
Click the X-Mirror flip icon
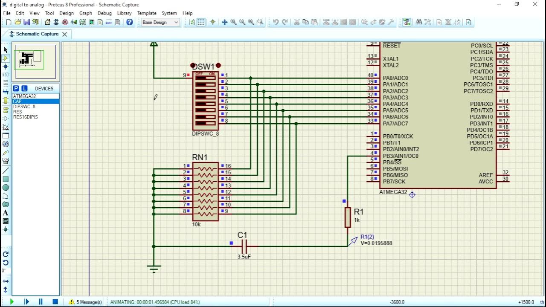click(x=6, y=281)
